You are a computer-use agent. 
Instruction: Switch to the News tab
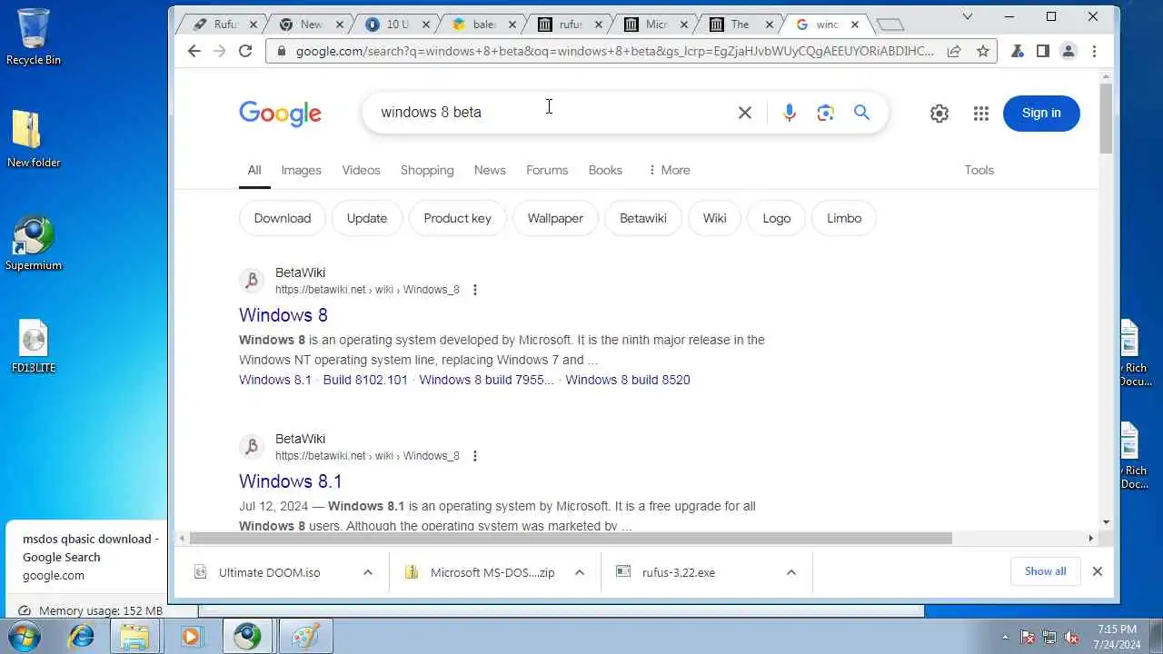coord(490,170)
